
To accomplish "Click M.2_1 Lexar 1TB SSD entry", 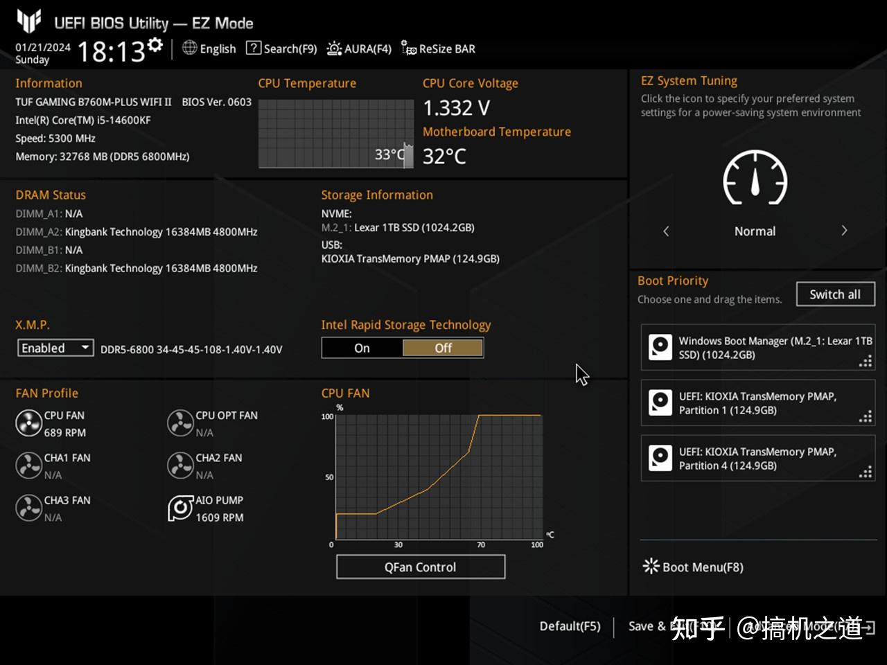I will coord(398,227).
